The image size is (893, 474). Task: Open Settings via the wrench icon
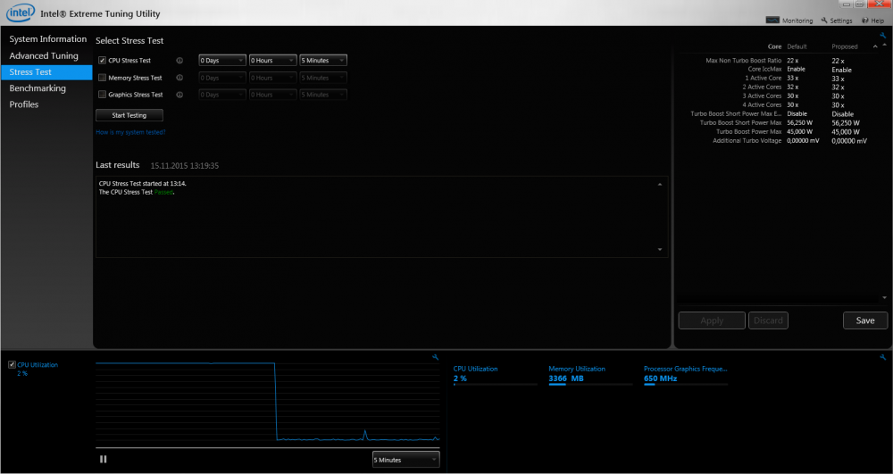coord(824,20)
